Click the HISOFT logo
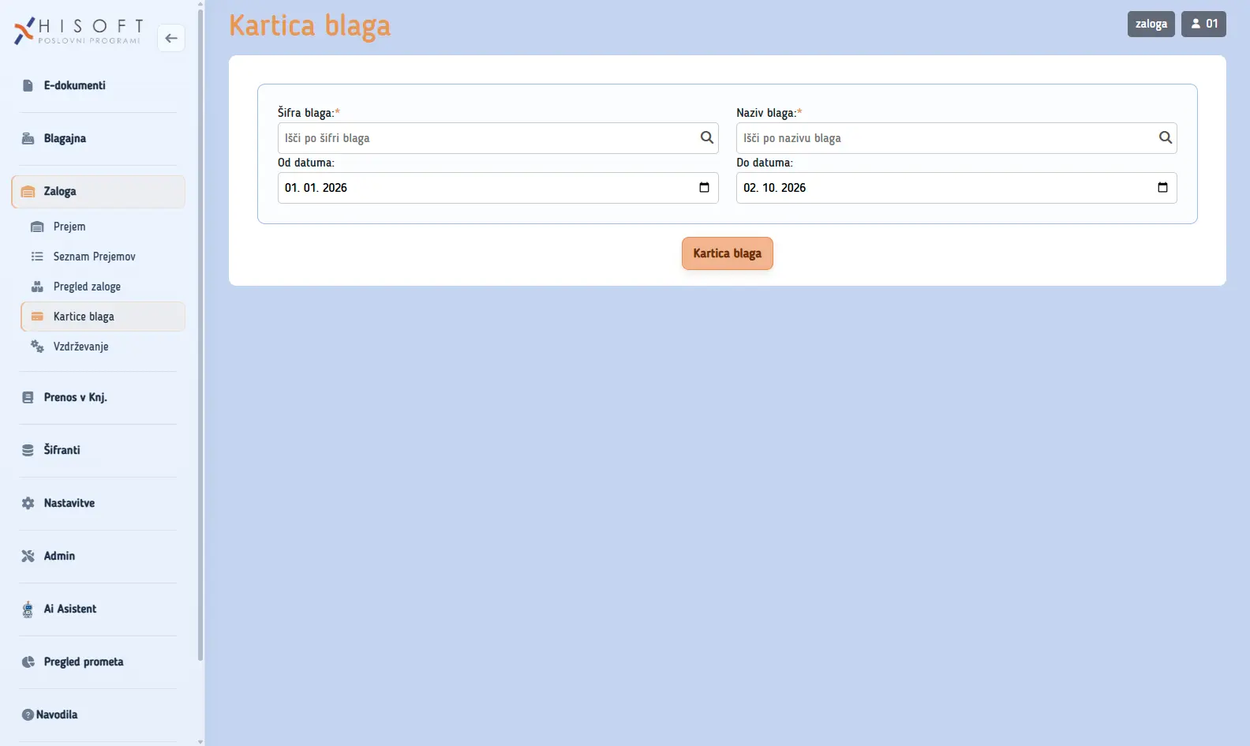Image resolution: width=1250 pixels, height=746 pixels. (x=78, y=31)
